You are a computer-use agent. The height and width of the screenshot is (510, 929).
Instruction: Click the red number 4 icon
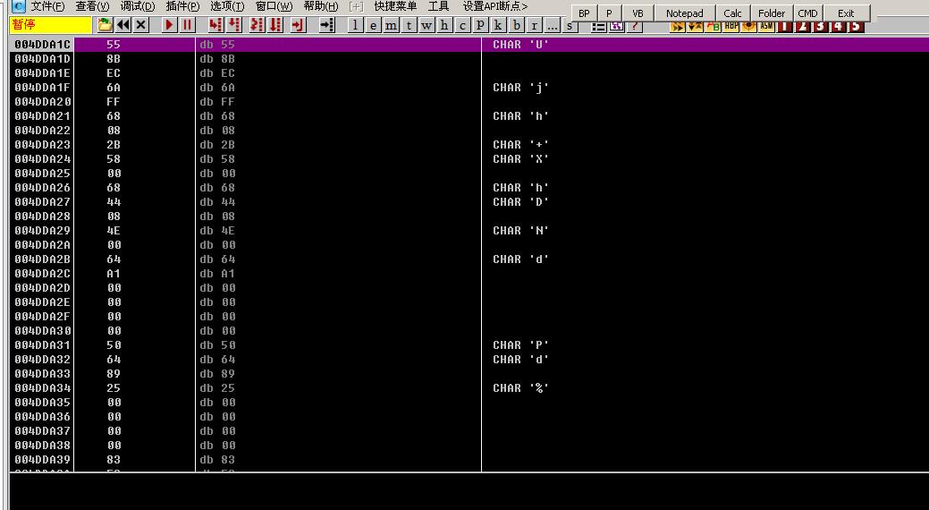838,27
